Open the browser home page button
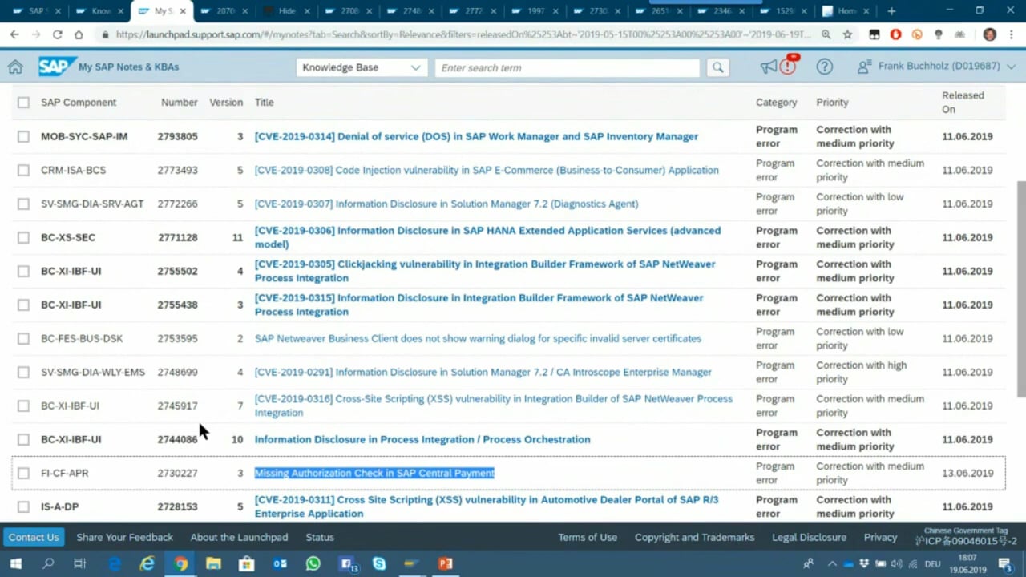Viewport: 1026px width, 577px height. [x=79, y=34]
